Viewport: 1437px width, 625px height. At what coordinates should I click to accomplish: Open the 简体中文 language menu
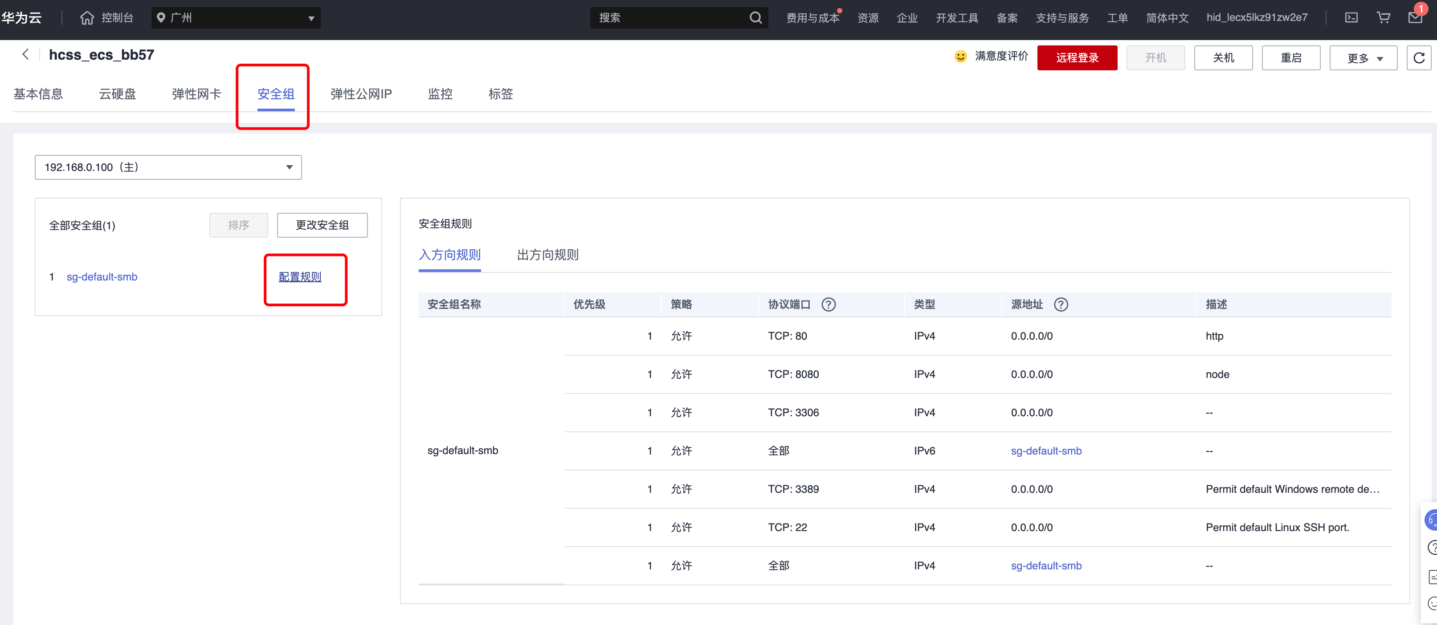(x=1167, y=18)
